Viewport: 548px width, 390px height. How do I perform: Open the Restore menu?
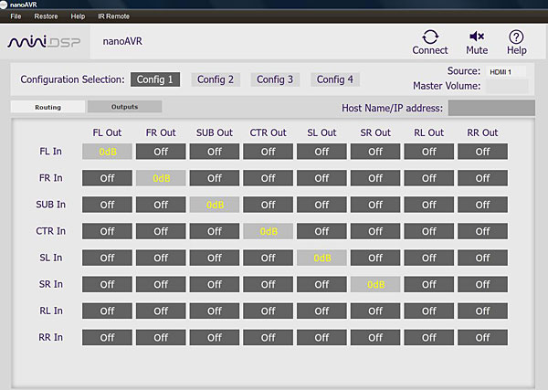tap(46, 16)
